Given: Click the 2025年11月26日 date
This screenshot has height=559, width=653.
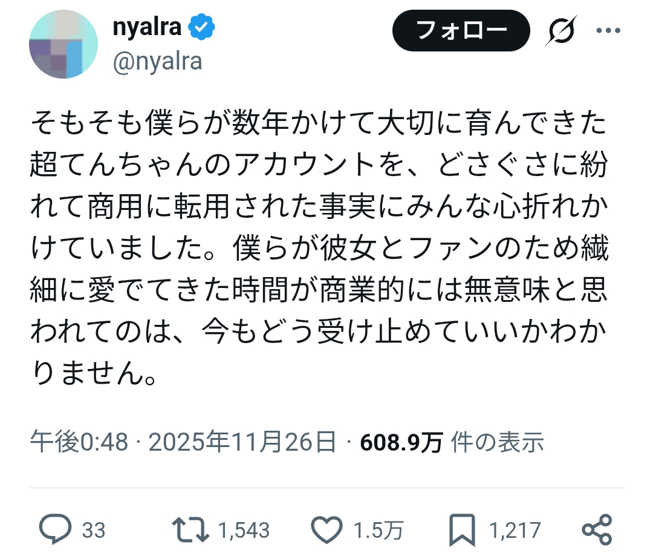Looking at the screenshot, I should point(242,443).
